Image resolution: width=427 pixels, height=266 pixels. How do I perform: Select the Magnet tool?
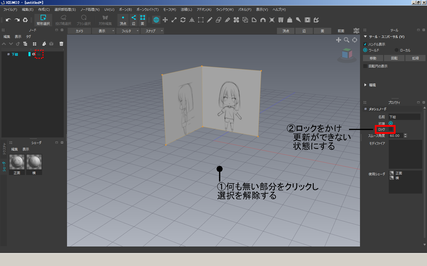point(263,20)
